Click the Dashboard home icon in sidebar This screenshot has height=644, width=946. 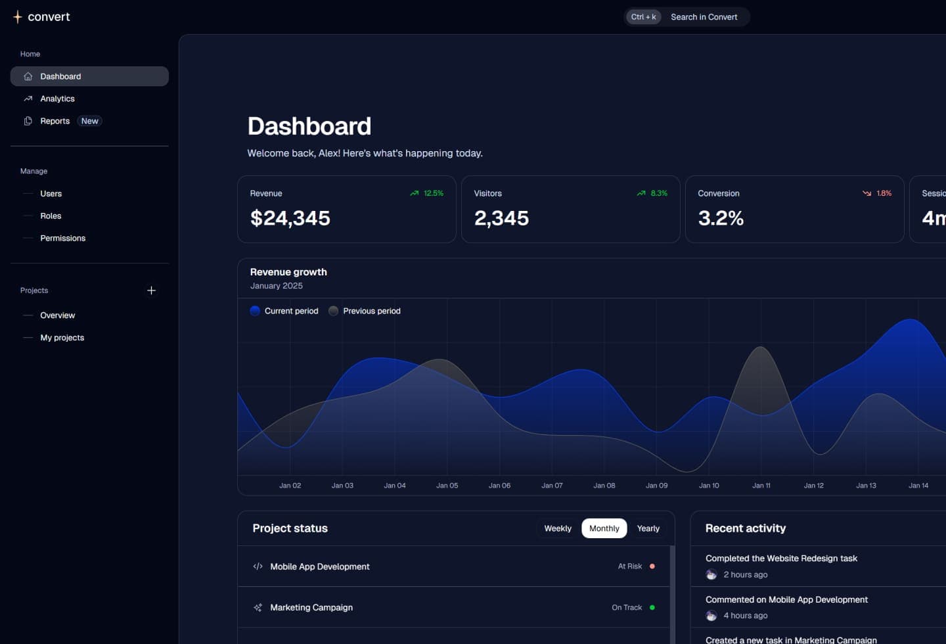(x=28, y=76)
